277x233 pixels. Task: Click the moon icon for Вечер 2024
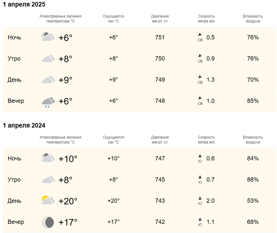coord(48,222)
